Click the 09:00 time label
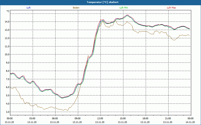 pos(78,118)
